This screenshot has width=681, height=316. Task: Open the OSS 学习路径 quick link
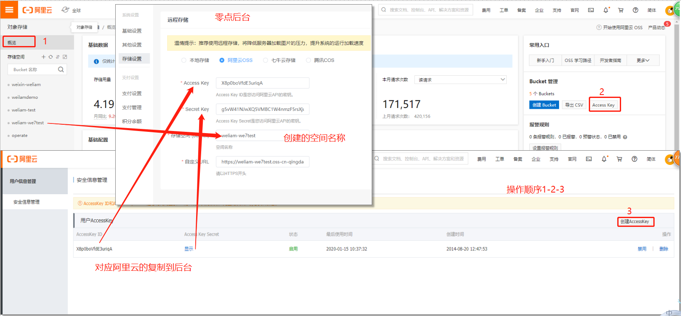578,60
